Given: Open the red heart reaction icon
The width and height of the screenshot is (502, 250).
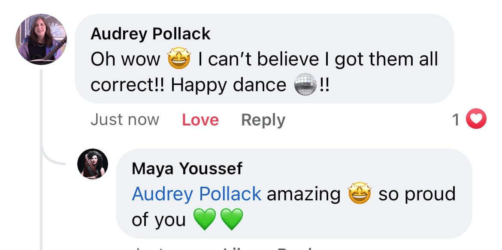Looking at the screenshot, I should coord(476,119).
